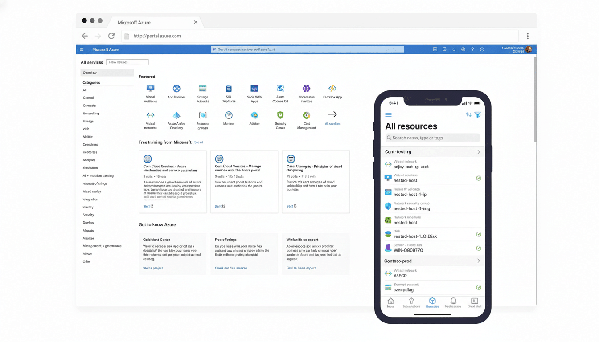Open Cloud Shell from the mobile bottom bar
The height and width of the screenshot is (342, 599).
[474, 302]
